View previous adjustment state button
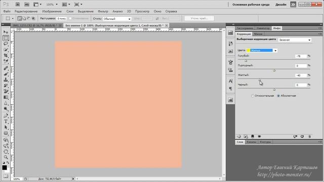Screen dimensions: 324x182 point(295,136)
